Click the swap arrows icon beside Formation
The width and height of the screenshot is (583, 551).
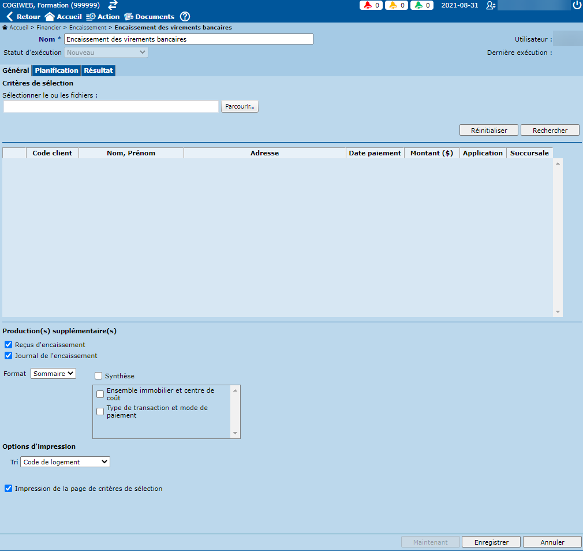pyautogui.click(x=113, y=5)
